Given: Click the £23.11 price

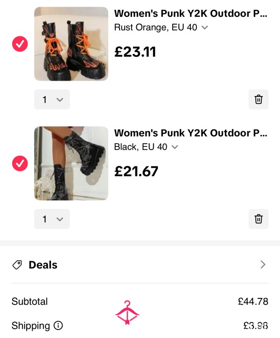Looking at the screenshot, I should click(135, 52).
